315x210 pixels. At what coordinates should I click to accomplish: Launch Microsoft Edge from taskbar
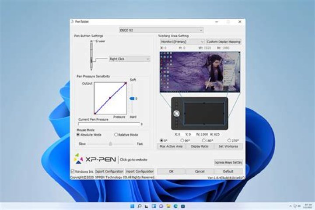pyautogui.click(x=176, y=206)
